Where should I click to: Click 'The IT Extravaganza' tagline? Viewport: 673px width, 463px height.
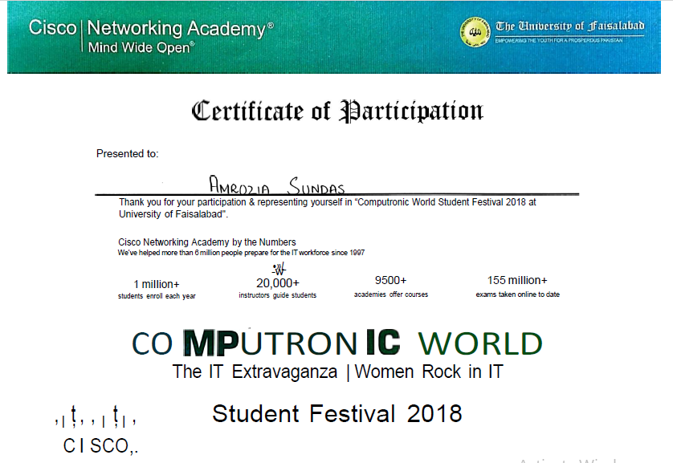(255, 372)
